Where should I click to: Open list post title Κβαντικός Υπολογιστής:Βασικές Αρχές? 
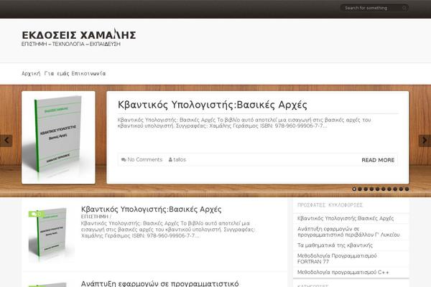151,210
